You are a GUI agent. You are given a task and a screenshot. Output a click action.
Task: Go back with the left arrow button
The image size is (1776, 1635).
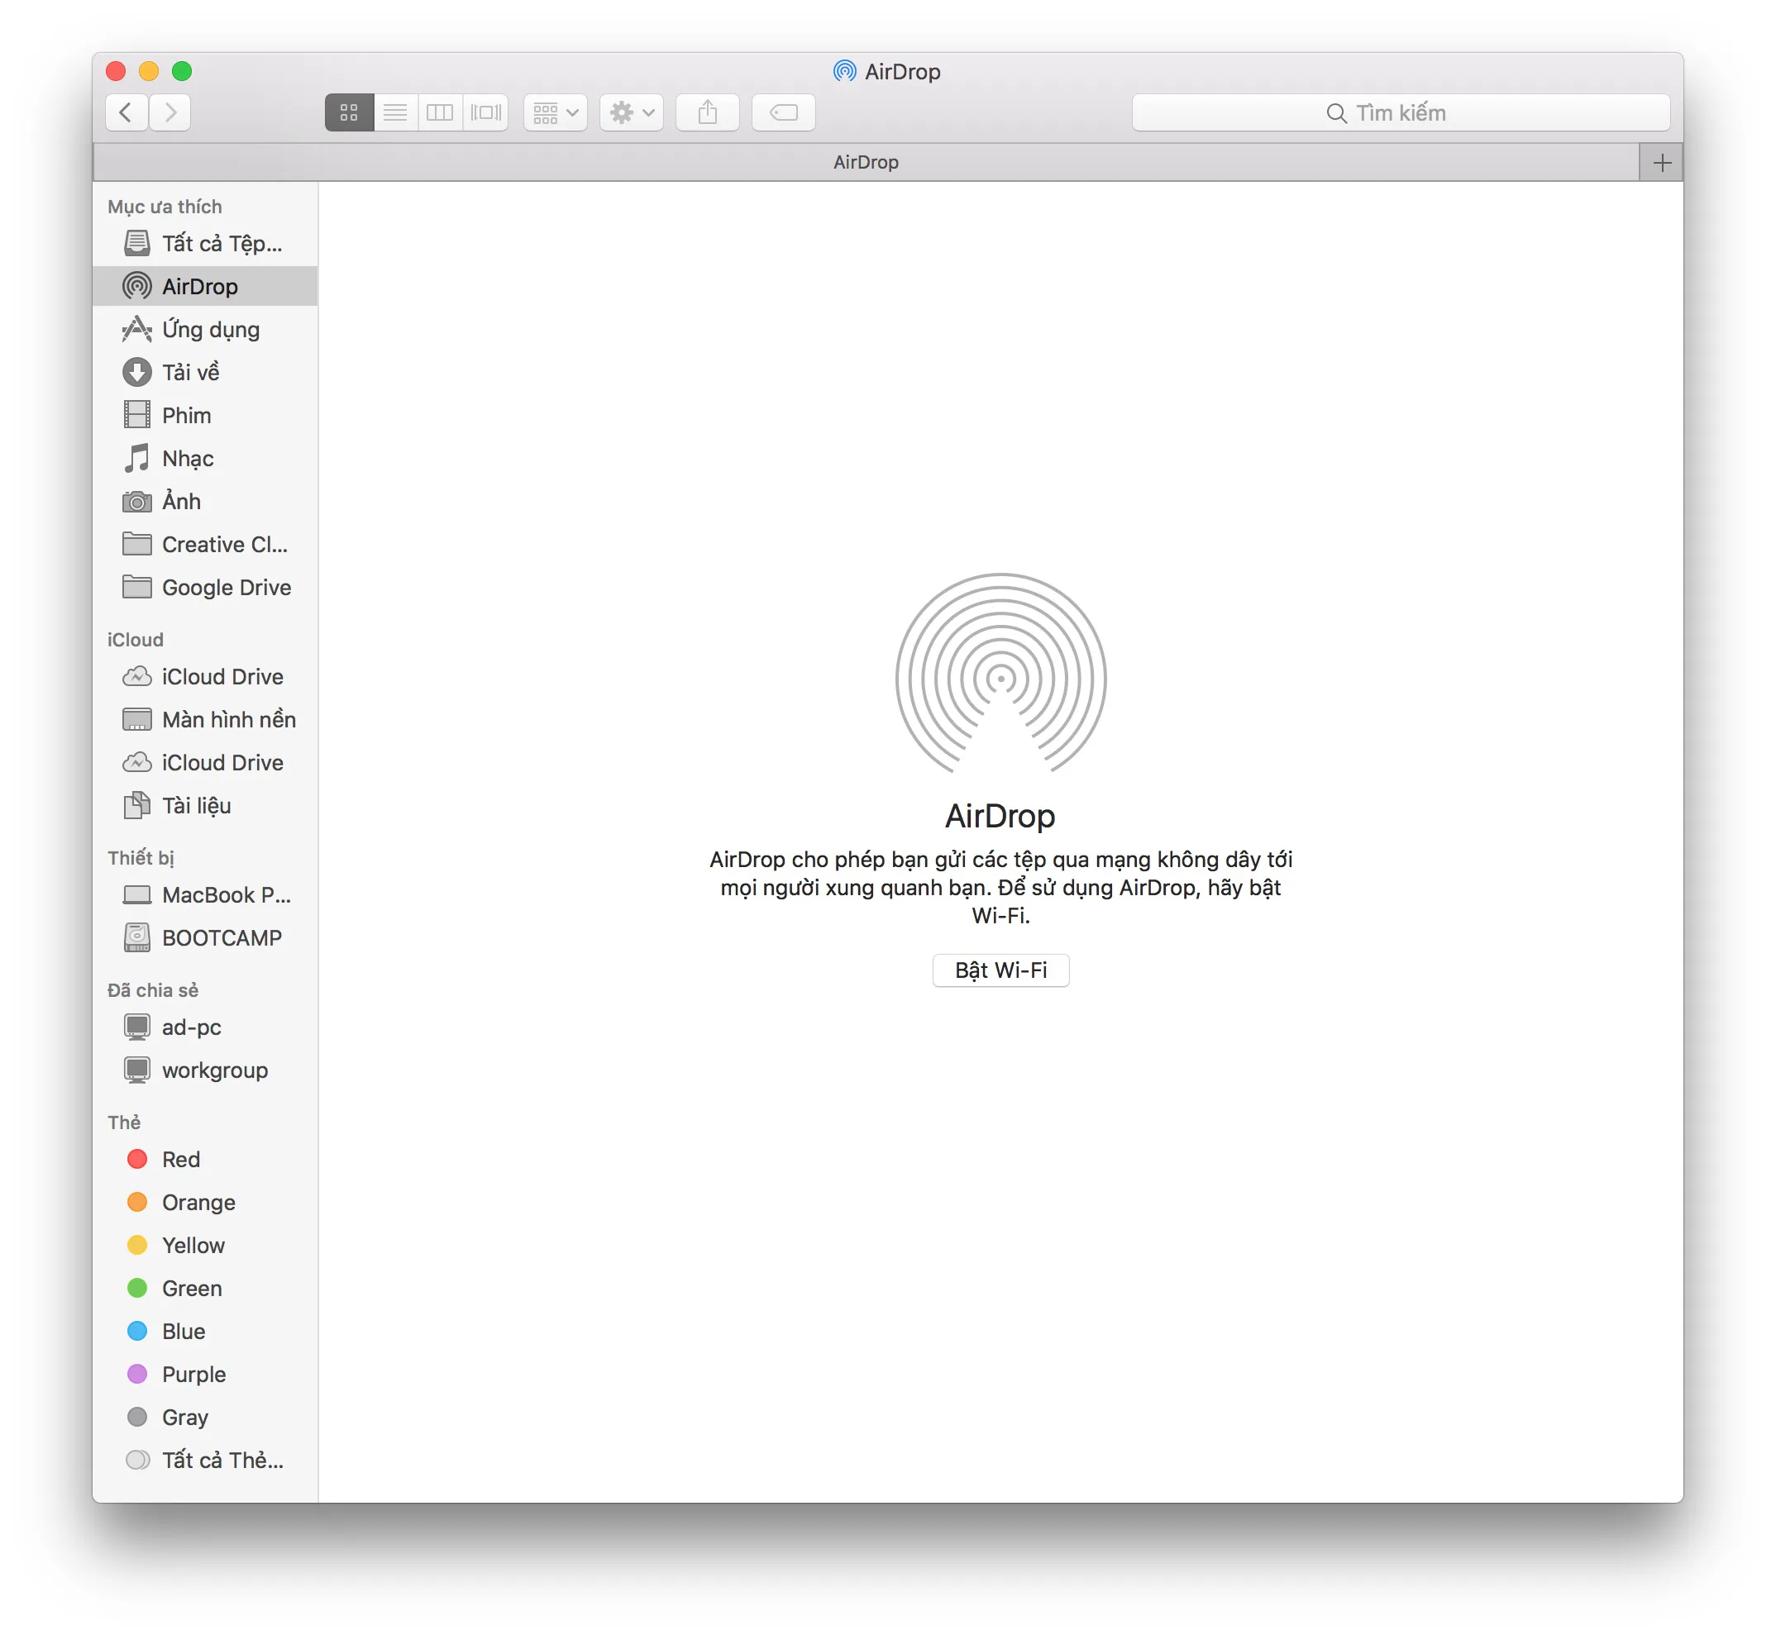pos(127,112)
